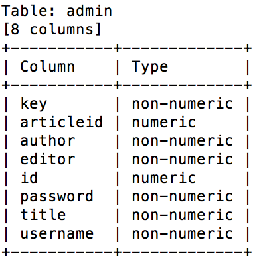Click the 'editor' column name
The image size is (267, 269).
(x=48, y=159)
